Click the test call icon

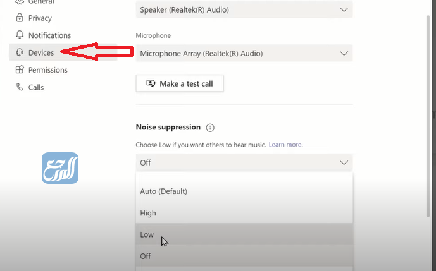(x=151, y=83)
